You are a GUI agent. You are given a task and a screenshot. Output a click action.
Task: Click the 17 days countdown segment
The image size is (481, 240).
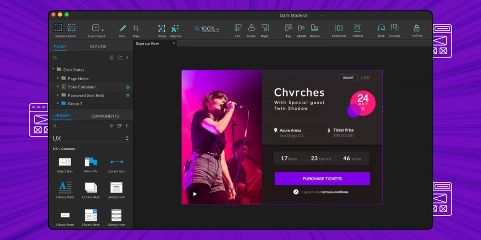pyautogui.click(x=289, y=158)
